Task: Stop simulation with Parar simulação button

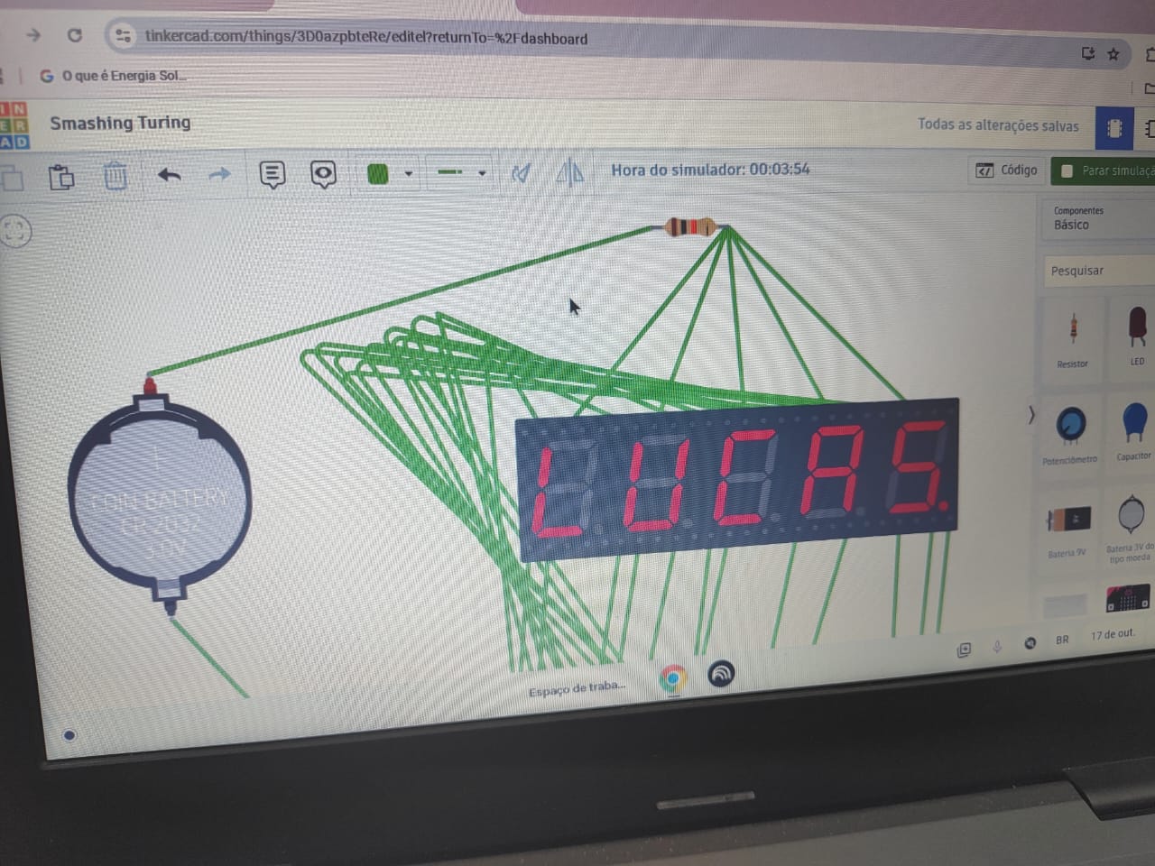Action: 1106,170
